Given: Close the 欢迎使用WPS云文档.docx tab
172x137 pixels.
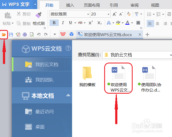Looking at the screenshot, I should [140, 35].
